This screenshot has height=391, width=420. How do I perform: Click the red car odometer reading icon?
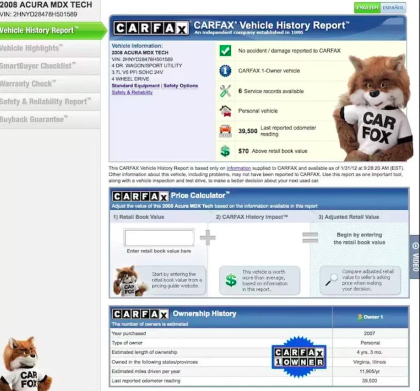tap(225, 131)
